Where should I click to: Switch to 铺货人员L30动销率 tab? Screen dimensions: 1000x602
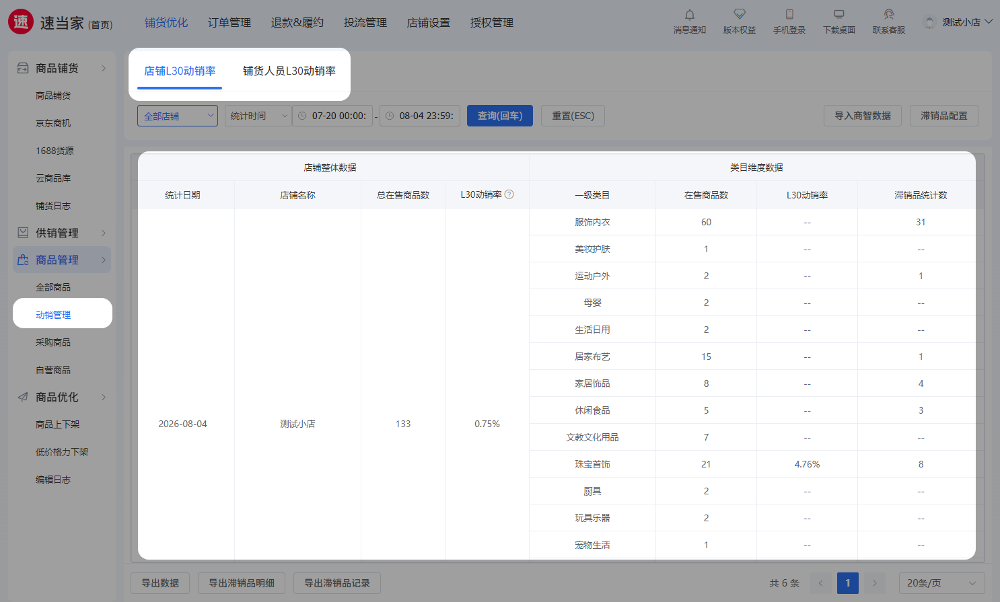(289, 71)
